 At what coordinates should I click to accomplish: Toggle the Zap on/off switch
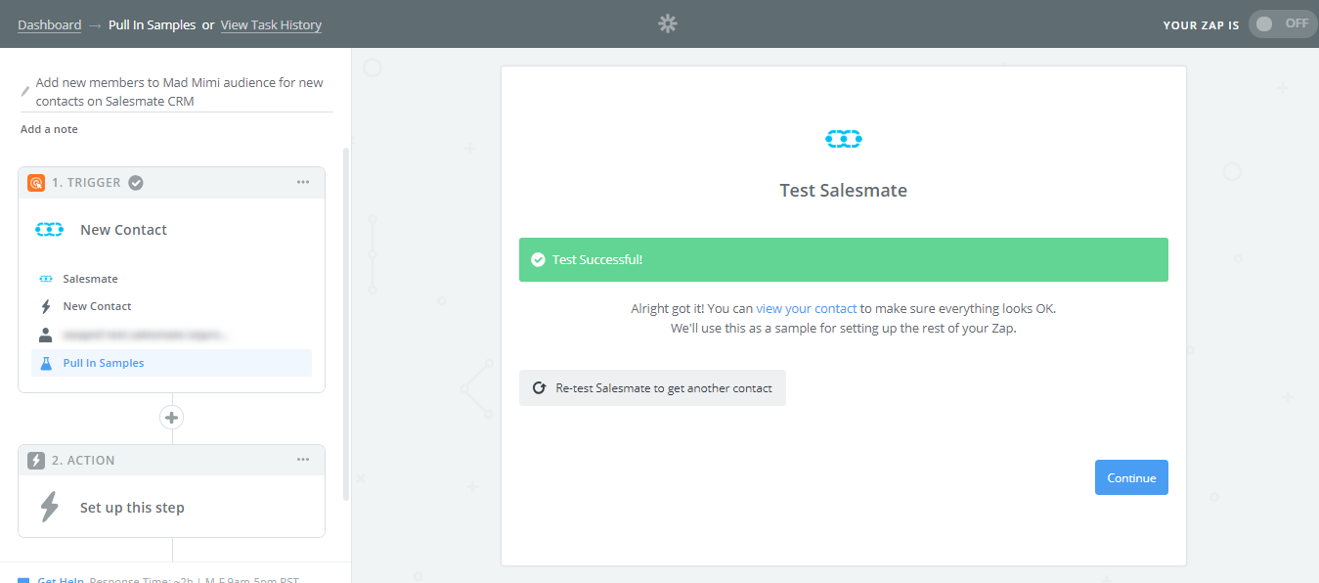click(x=1283, y=23)
